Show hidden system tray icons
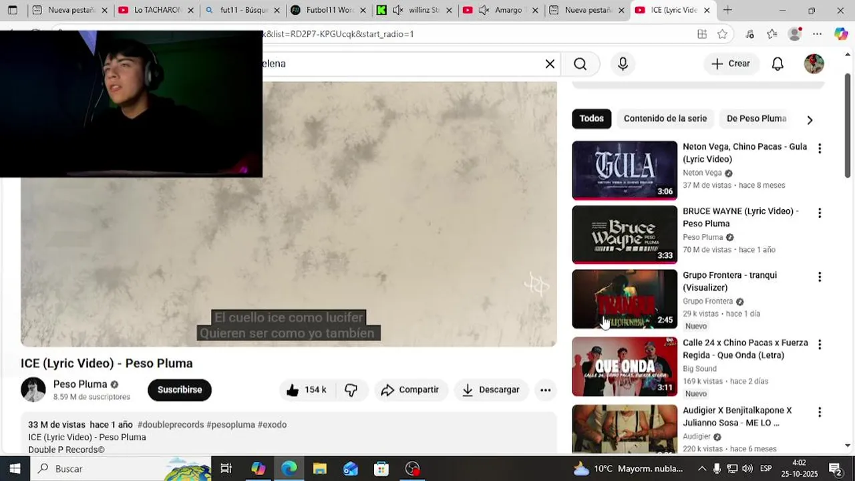This screenshot has width=855, height=481. click(x=702, y=469)
